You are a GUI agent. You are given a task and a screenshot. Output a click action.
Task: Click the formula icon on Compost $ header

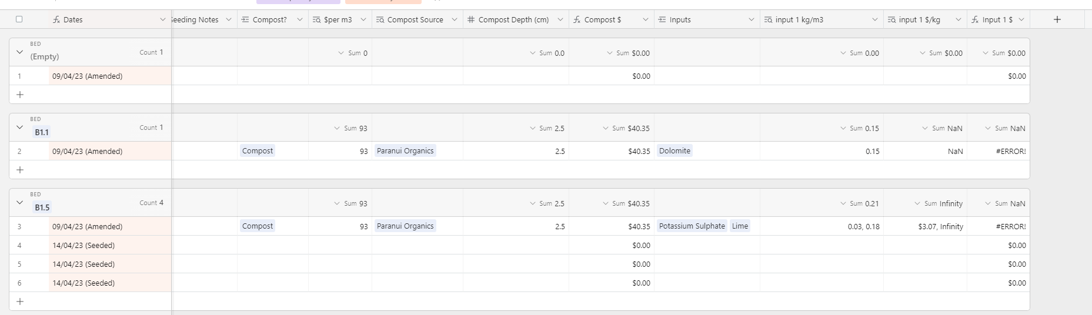coord(577,19)
